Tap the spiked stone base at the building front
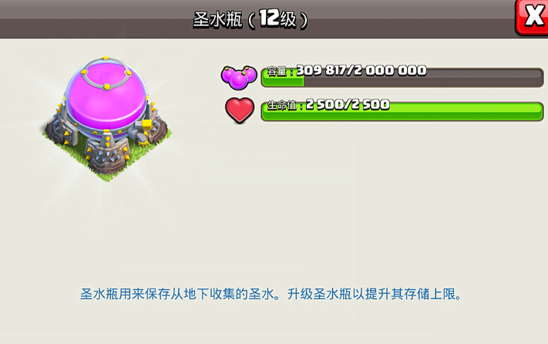Image resolution: width=548 pixels, height=344 pixels. [x=107, y=153]
